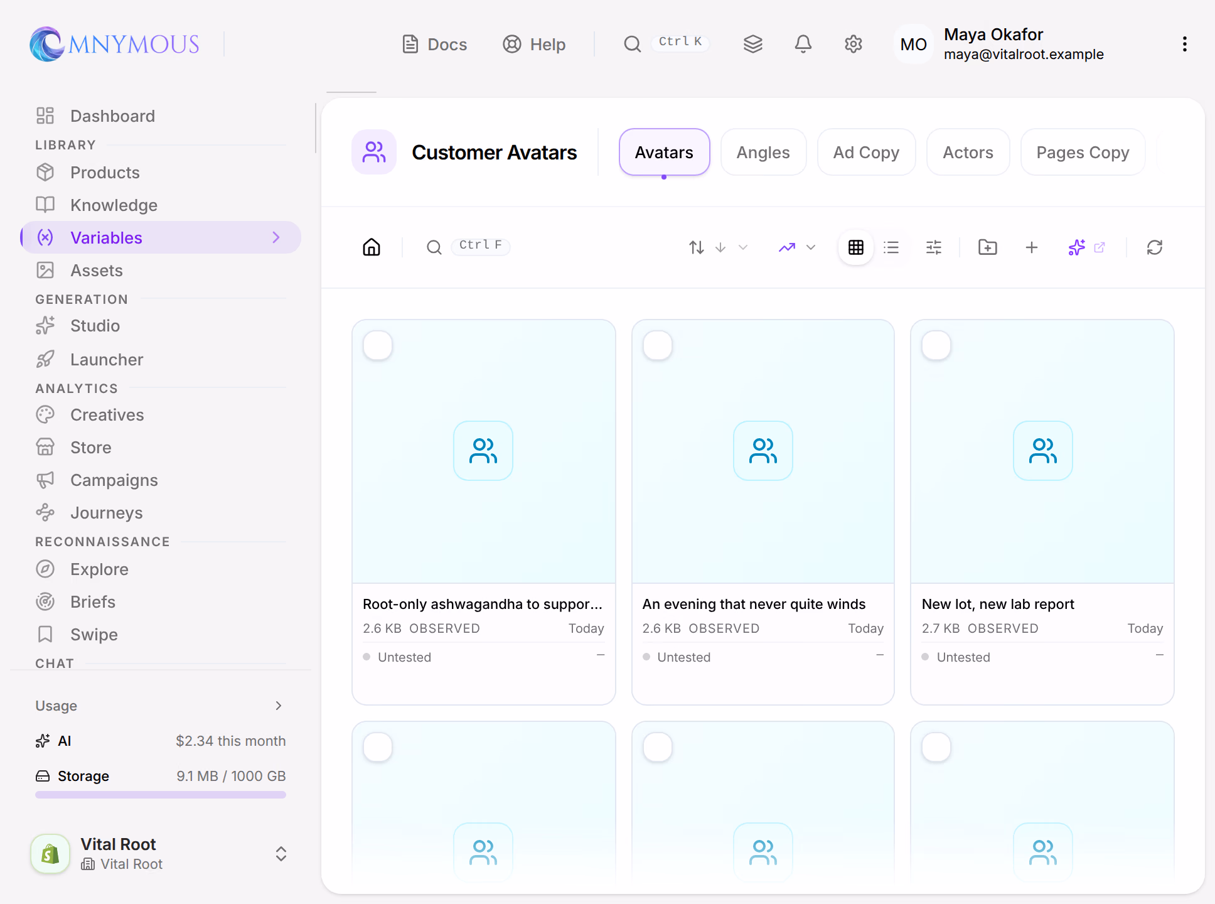
Task: Open Campaigns analytics
Action: coord(161,480)
